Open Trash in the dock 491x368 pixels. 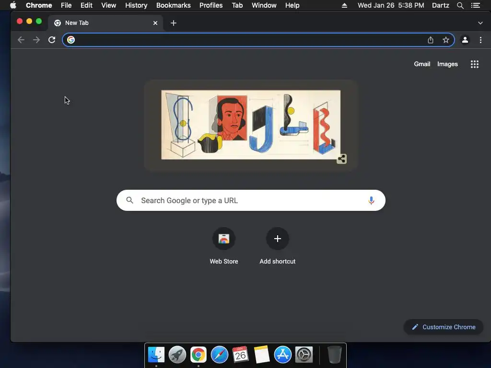[x=334, y=355]
